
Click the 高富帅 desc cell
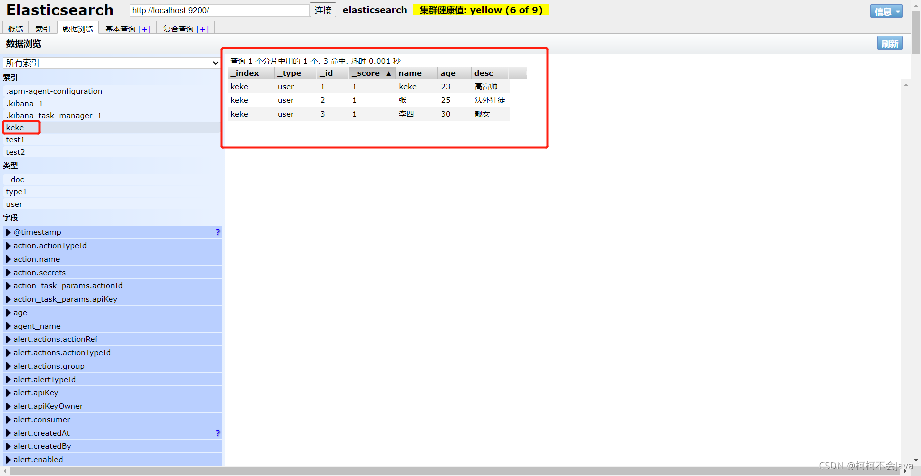click(490, 87)
